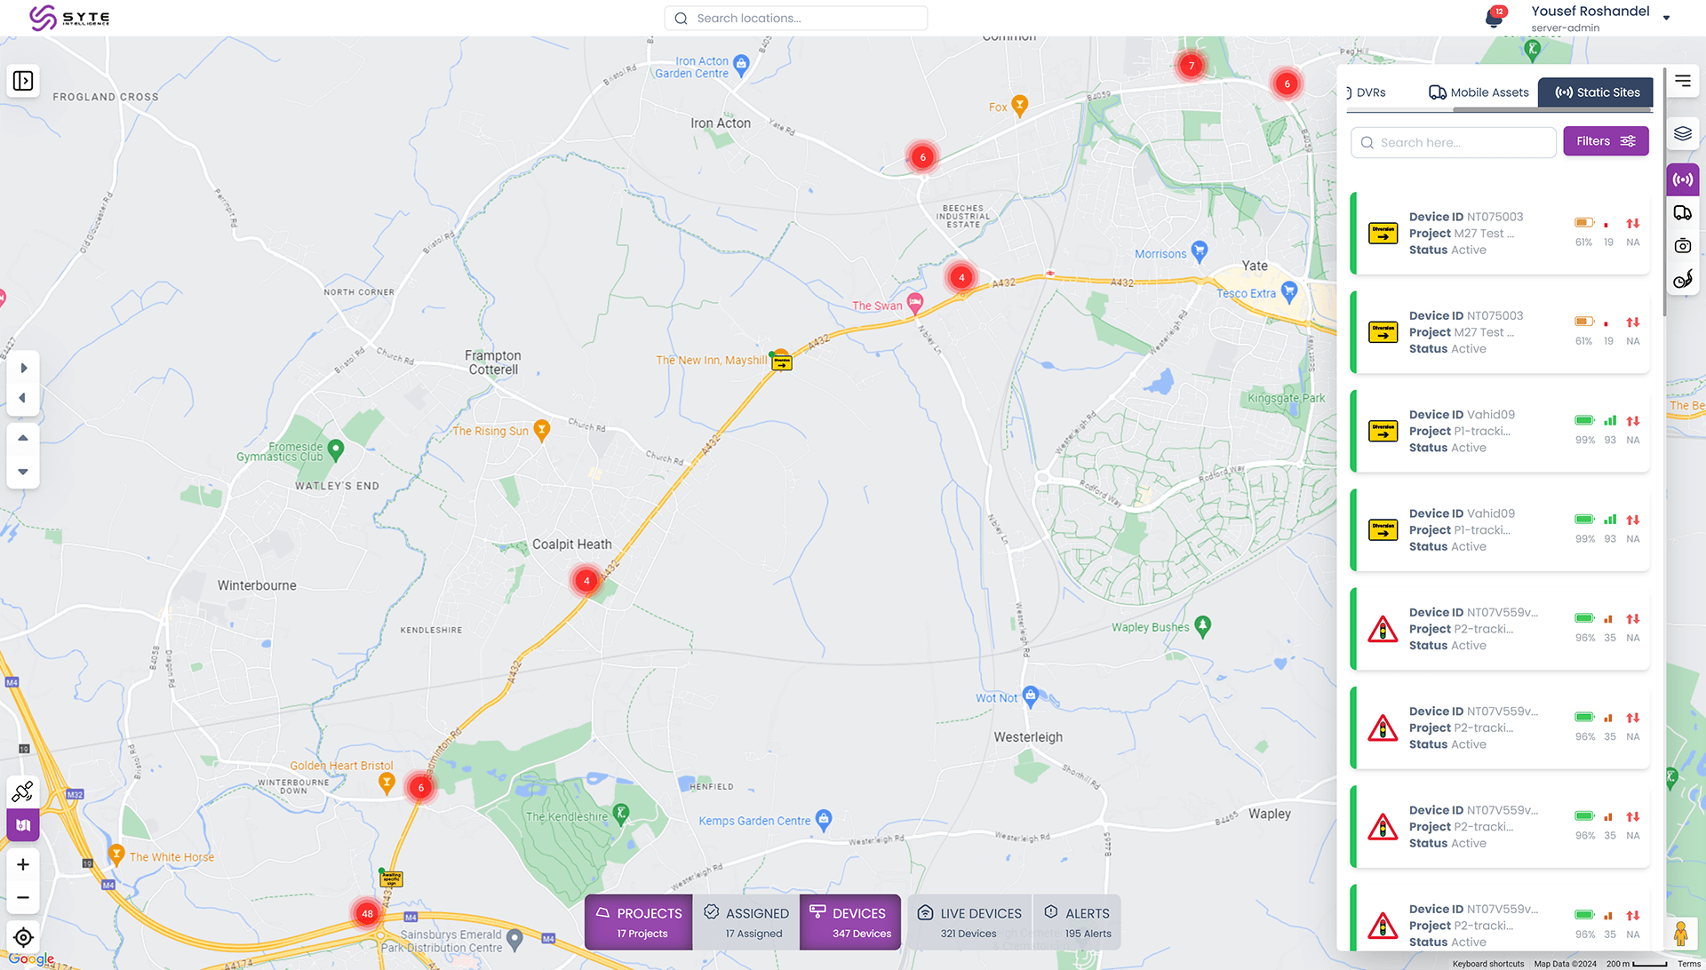Click the Filters button

coord(1606,140)
